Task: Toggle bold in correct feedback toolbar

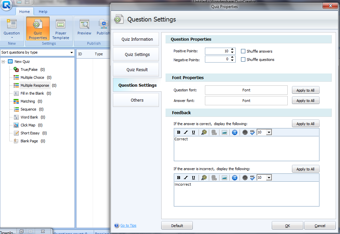Action: click(179, 132)
